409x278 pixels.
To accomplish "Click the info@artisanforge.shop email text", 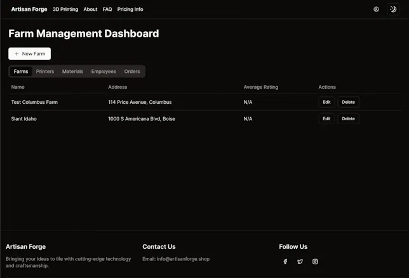I will [x=183, y=259].
